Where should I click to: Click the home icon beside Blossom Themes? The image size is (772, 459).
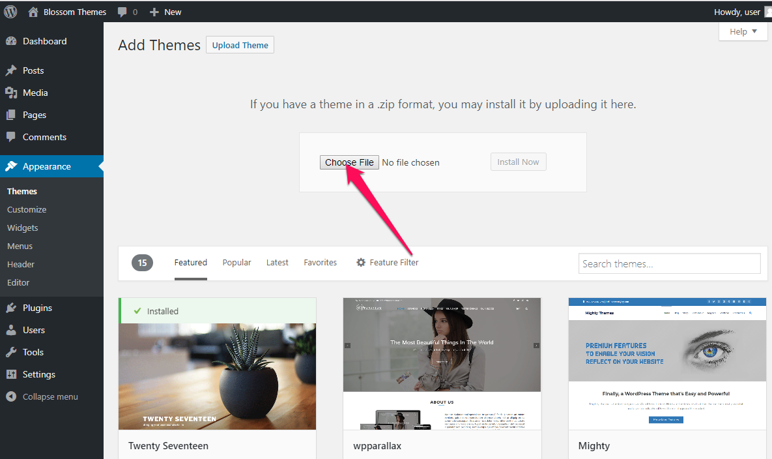(x=33, y=12)
